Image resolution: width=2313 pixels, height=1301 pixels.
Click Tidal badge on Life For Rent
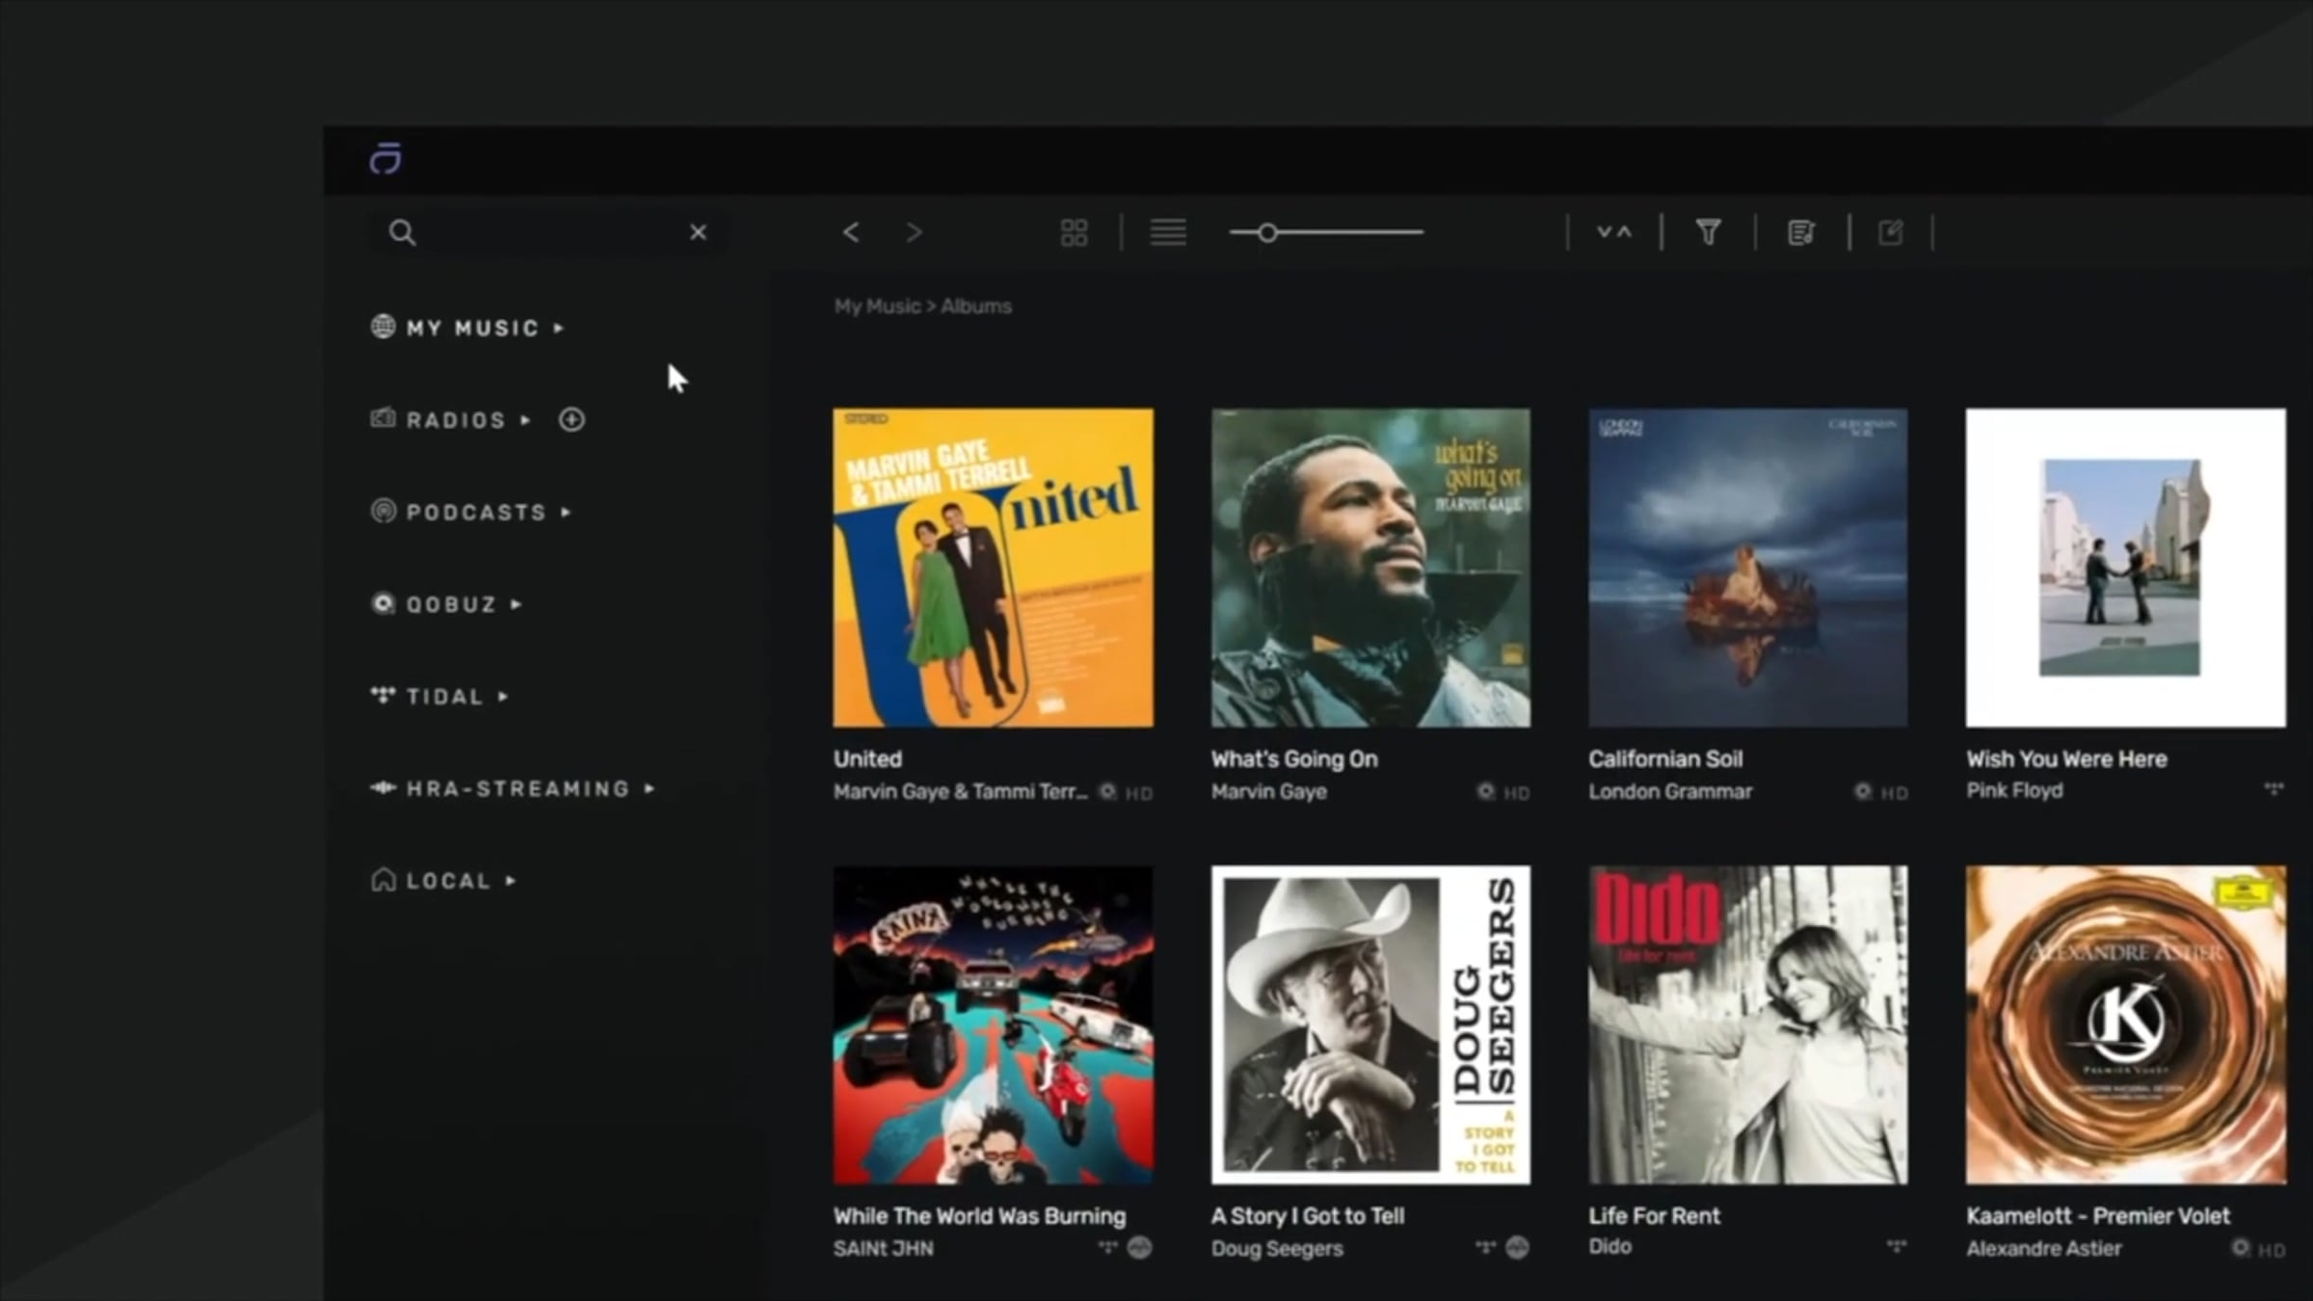[1896, 1246]
